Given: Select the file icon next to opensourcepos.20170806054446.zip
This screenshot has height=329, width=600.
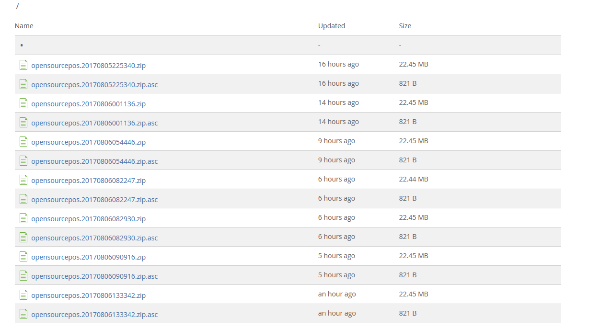Looking at the screenshot, I should click(x=23, y=141).
